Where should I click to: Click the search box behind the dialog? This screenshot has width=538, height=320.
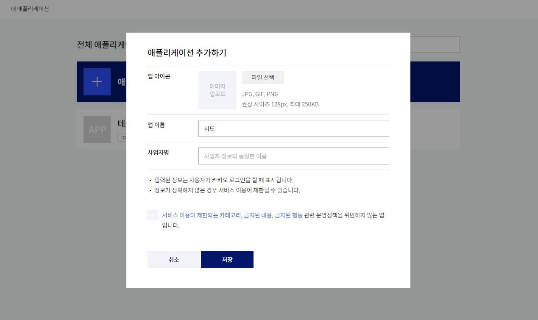pos(435,45)
